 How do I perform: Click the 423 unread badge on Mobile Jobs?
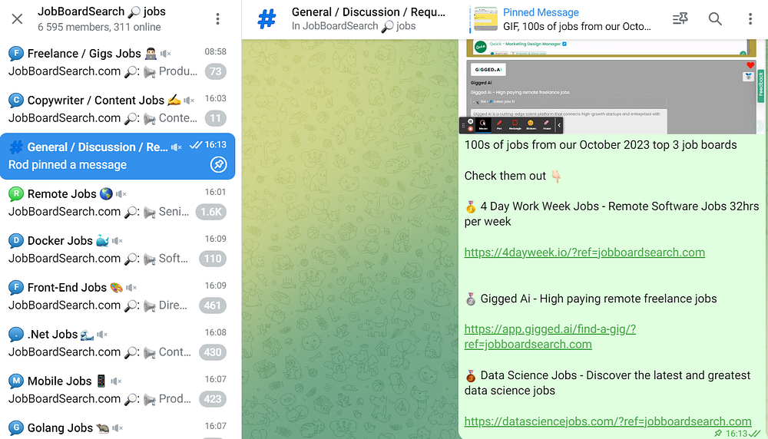213,399
